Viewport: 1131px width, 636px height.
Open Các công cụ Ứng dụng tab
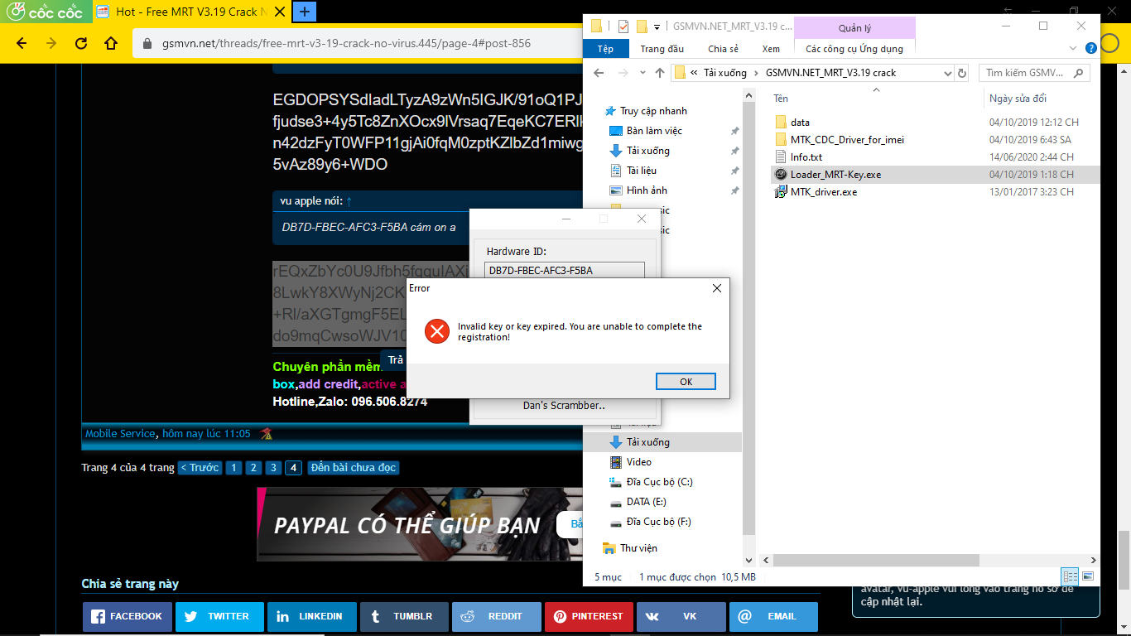click(854, 49)
